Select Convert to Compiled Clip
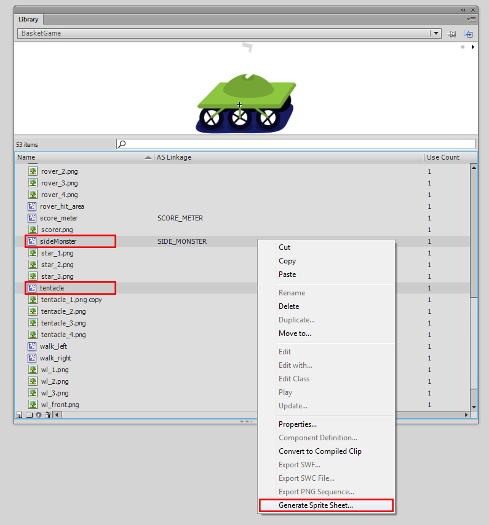Screen dimensions: 489x525 point(320,451)
